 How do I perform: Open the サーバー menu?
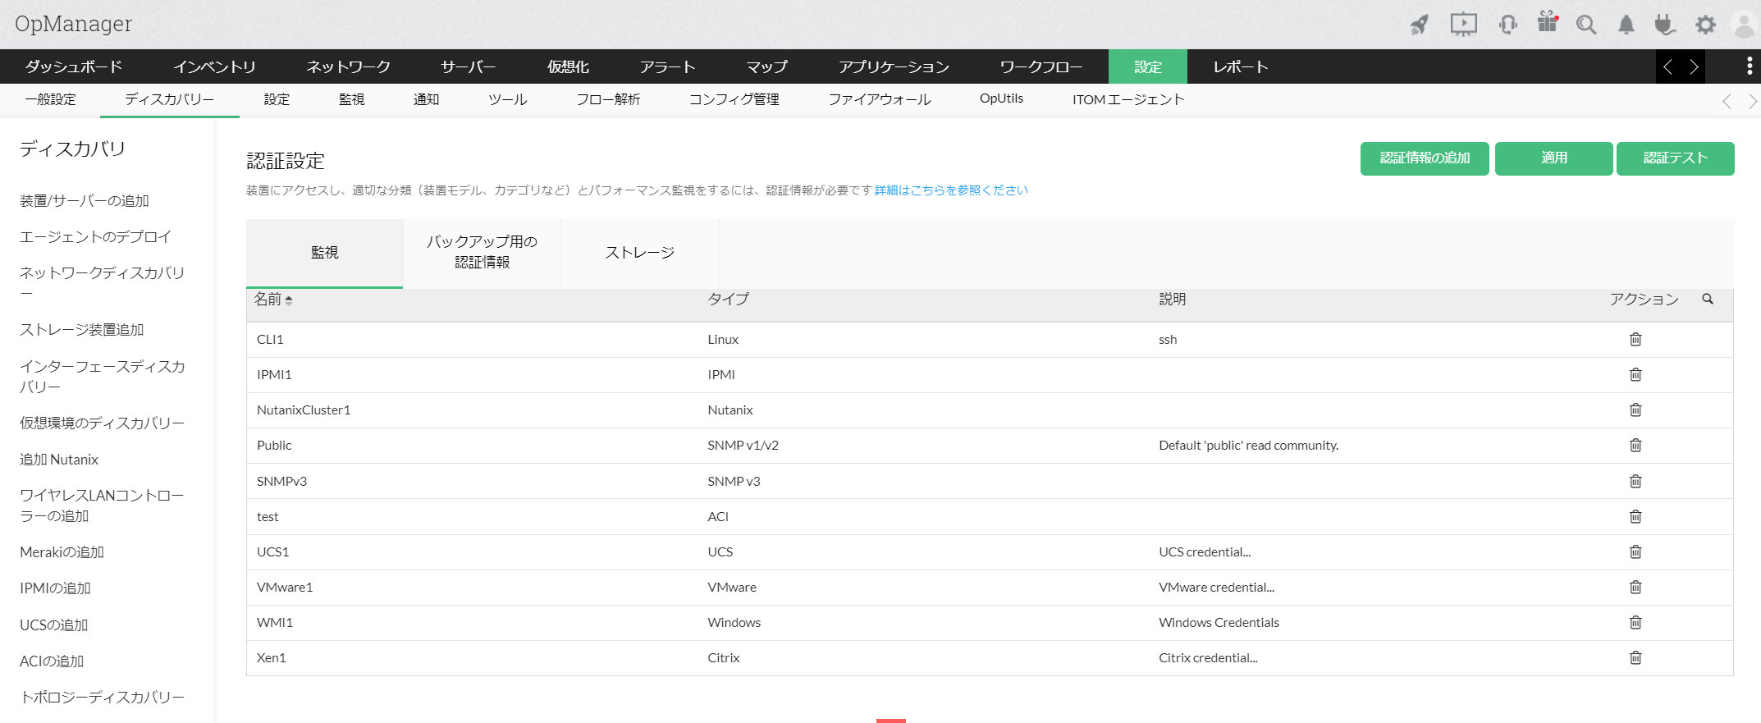point(469,66)
